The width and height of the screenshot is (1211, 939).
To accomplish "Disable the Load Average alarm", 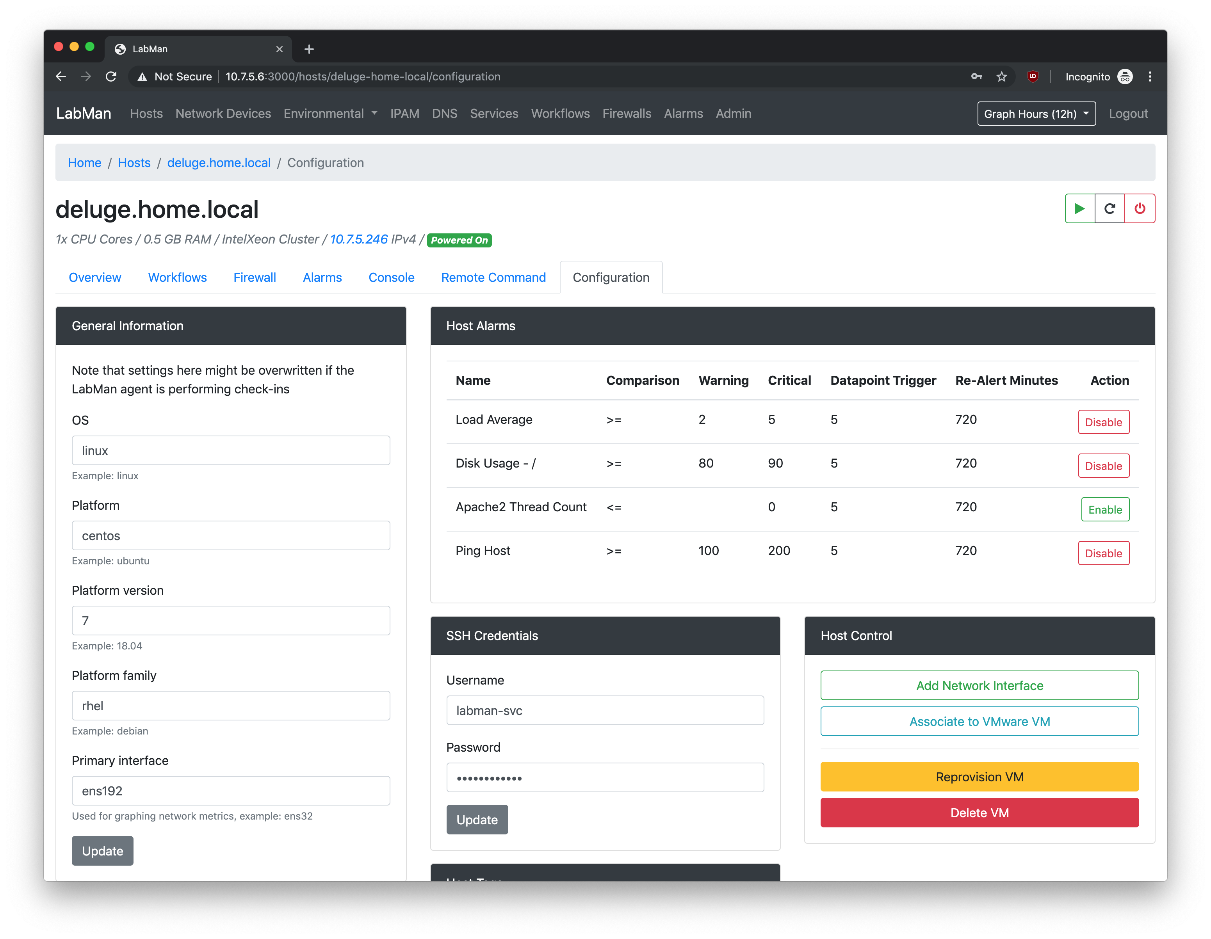I will (1103, 422).
